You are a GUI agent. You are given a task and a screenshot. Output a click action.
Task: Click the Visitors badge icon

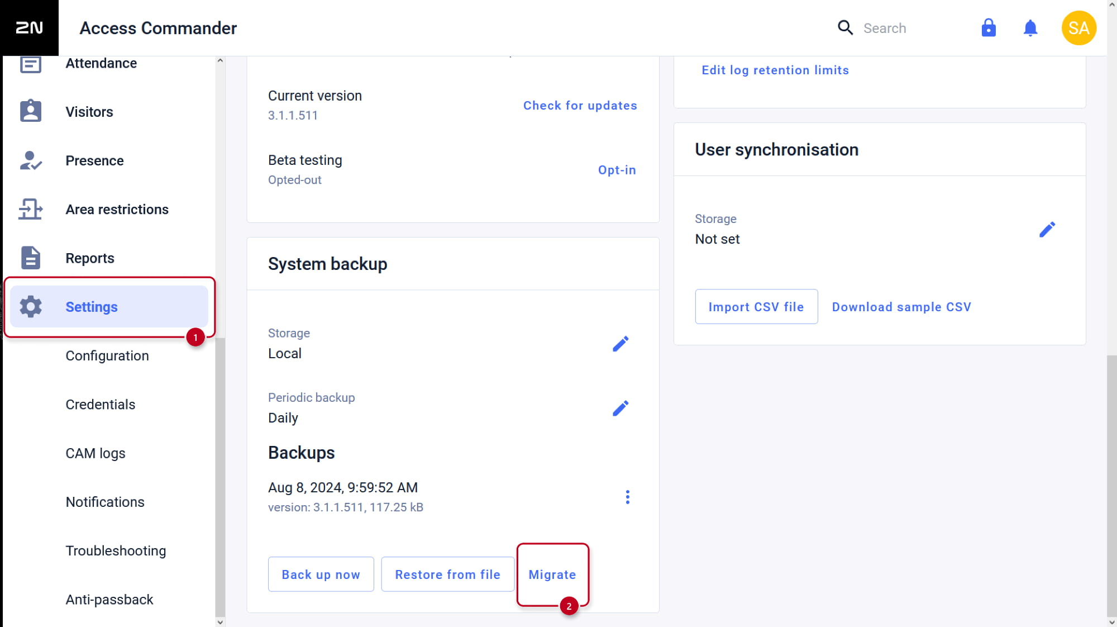point(31,111)
